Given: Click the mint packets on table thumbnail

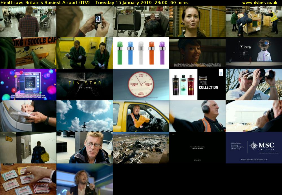Looking at the screenshot, I should tap(28, 179).
